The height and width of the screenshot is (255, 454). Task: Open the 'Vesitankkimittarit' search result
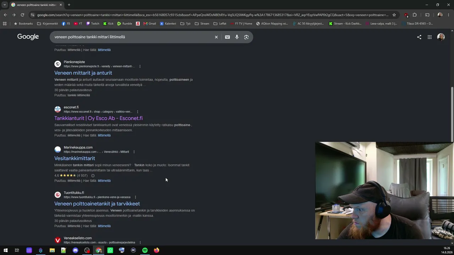point(74,158)
